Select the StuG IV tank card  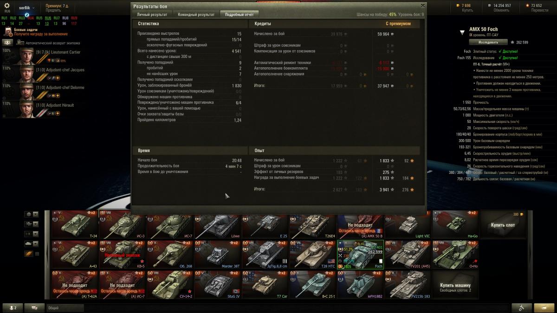(218, 285)
